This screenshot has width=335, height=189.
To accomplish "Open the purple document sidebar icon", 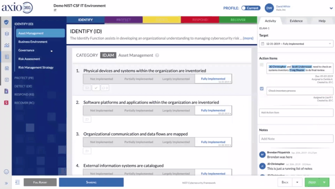I will click(6, 91).
